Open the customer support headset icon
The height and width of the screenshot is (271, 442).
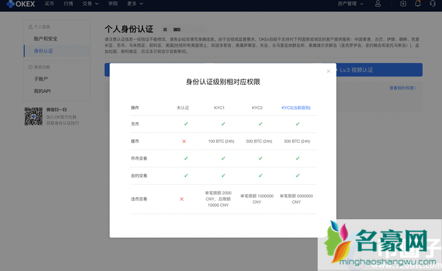(432, 3)
